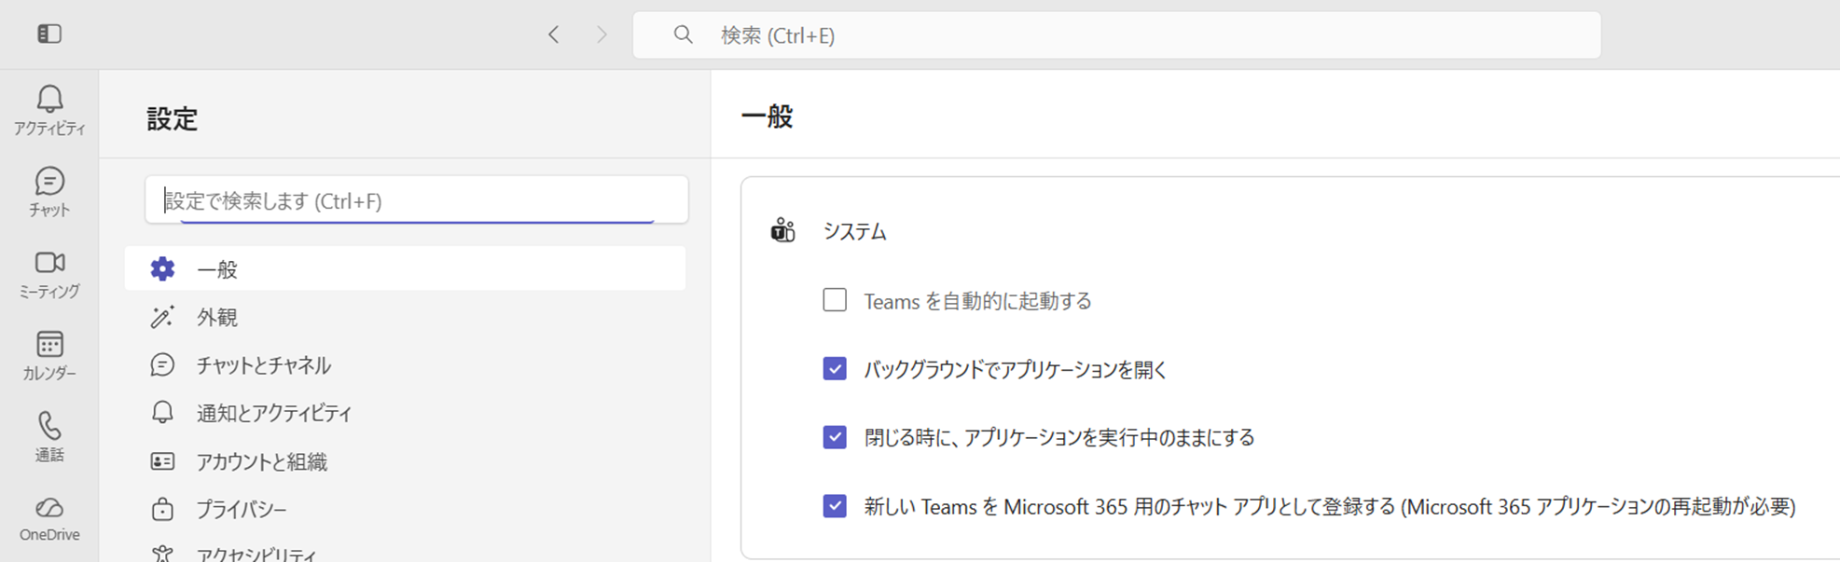The image size is (1840, 562).
Task: Open プライバシー settings
Action: [x=406, y=509]
